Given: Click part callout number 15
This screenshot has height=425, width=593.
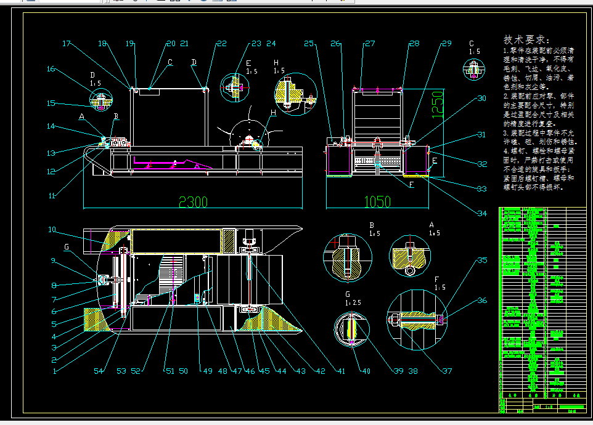Looking at the screenshot, I should click(51, 103).
